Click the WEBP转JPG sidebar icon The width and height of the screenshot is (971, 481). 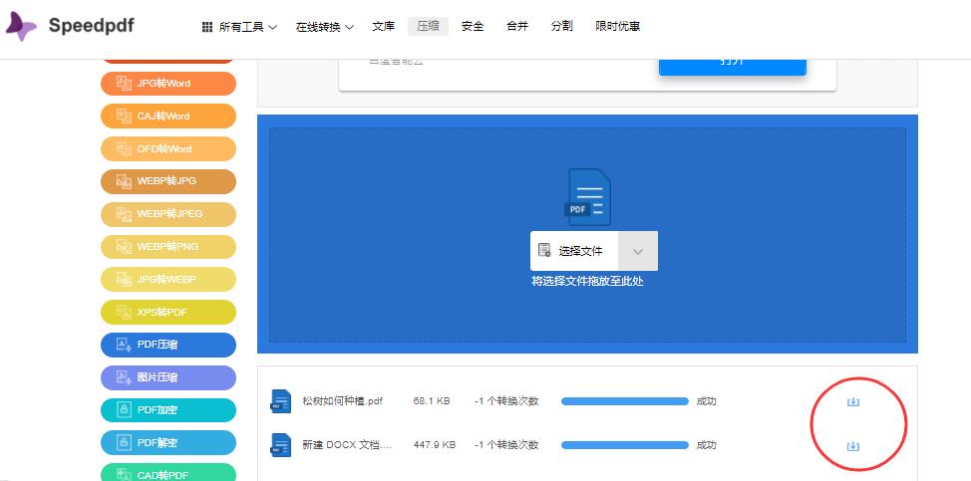[124, 181]
